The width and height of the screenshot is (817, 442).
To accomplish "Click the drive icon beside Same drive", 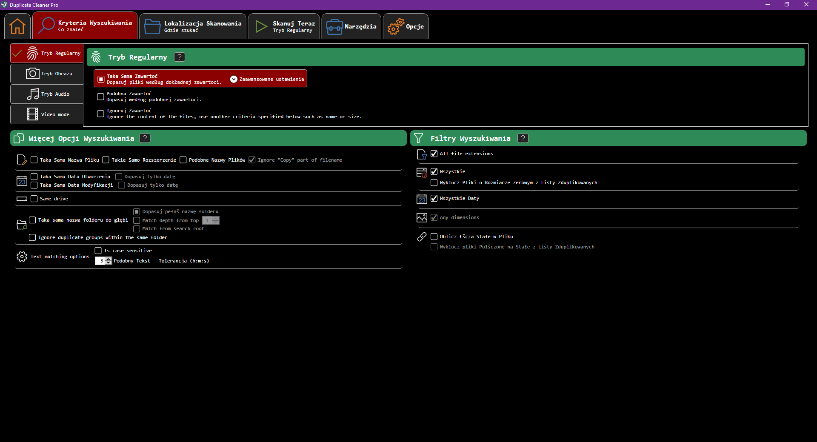I will click(x=22, y=199).
